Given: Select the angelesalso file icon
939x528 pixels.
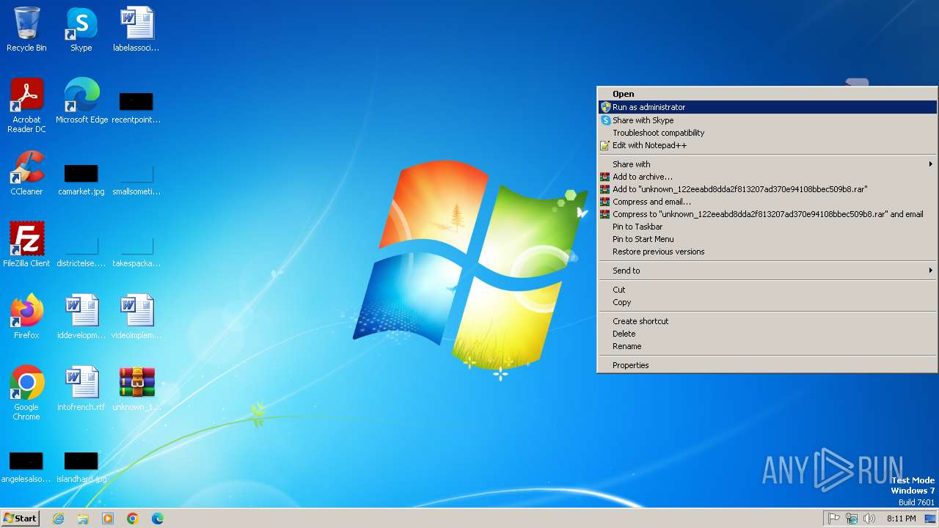Looking at the screenshot, I should pos(26,466).
